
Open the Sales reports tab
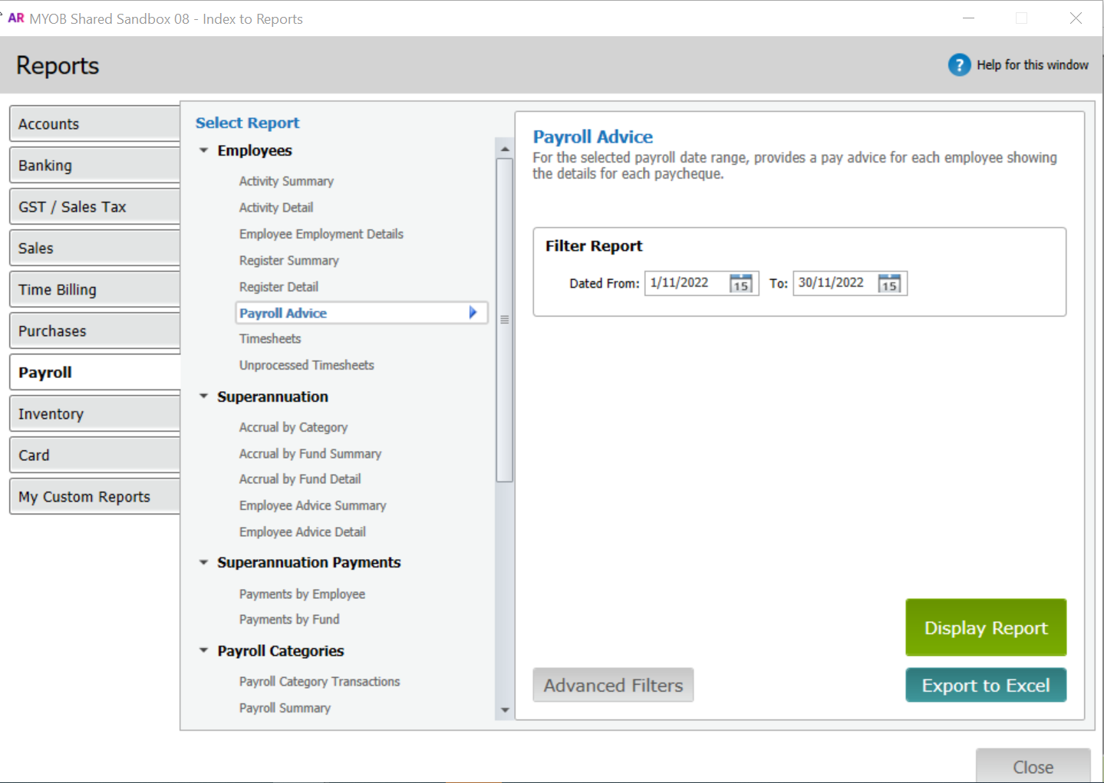[x=95, y=248]
